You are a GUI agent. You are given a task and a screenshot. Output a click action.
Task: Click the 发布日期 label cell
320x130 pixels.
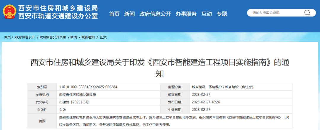175,102
